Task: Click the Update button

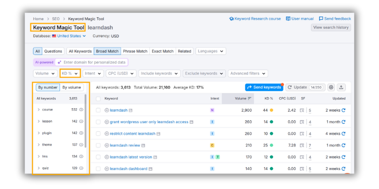Action: (305, 87)
